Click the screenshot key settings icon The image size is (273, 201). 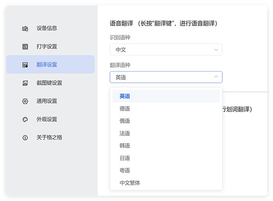coord(25,83)
